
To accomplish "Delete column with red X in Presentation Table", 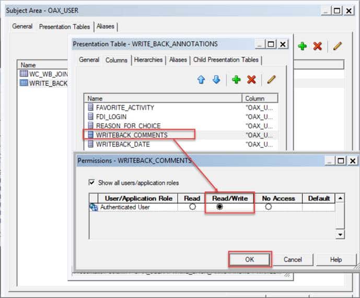I will (251, 80).
